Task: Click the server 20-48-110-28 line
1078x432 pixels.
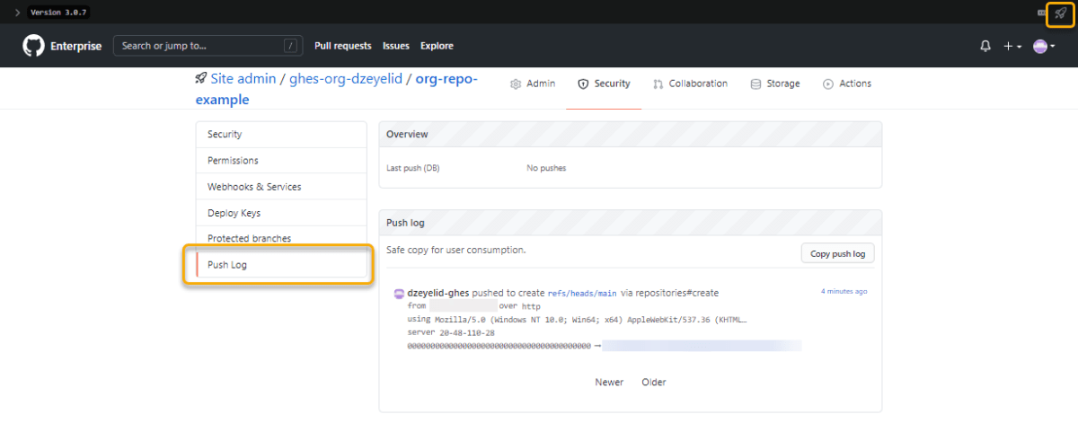Action: coord(451,332)
